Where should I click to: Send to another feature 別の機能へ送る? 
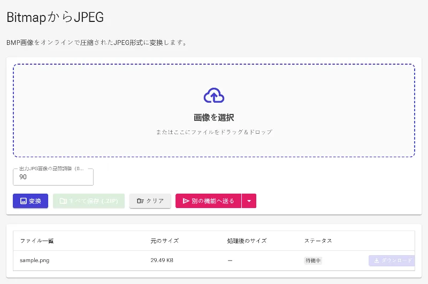tap(208, 201)
